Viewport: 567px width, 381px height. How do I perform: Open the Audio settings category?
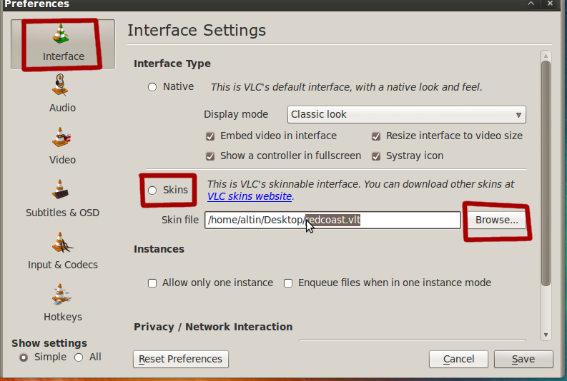pos(62,93)
